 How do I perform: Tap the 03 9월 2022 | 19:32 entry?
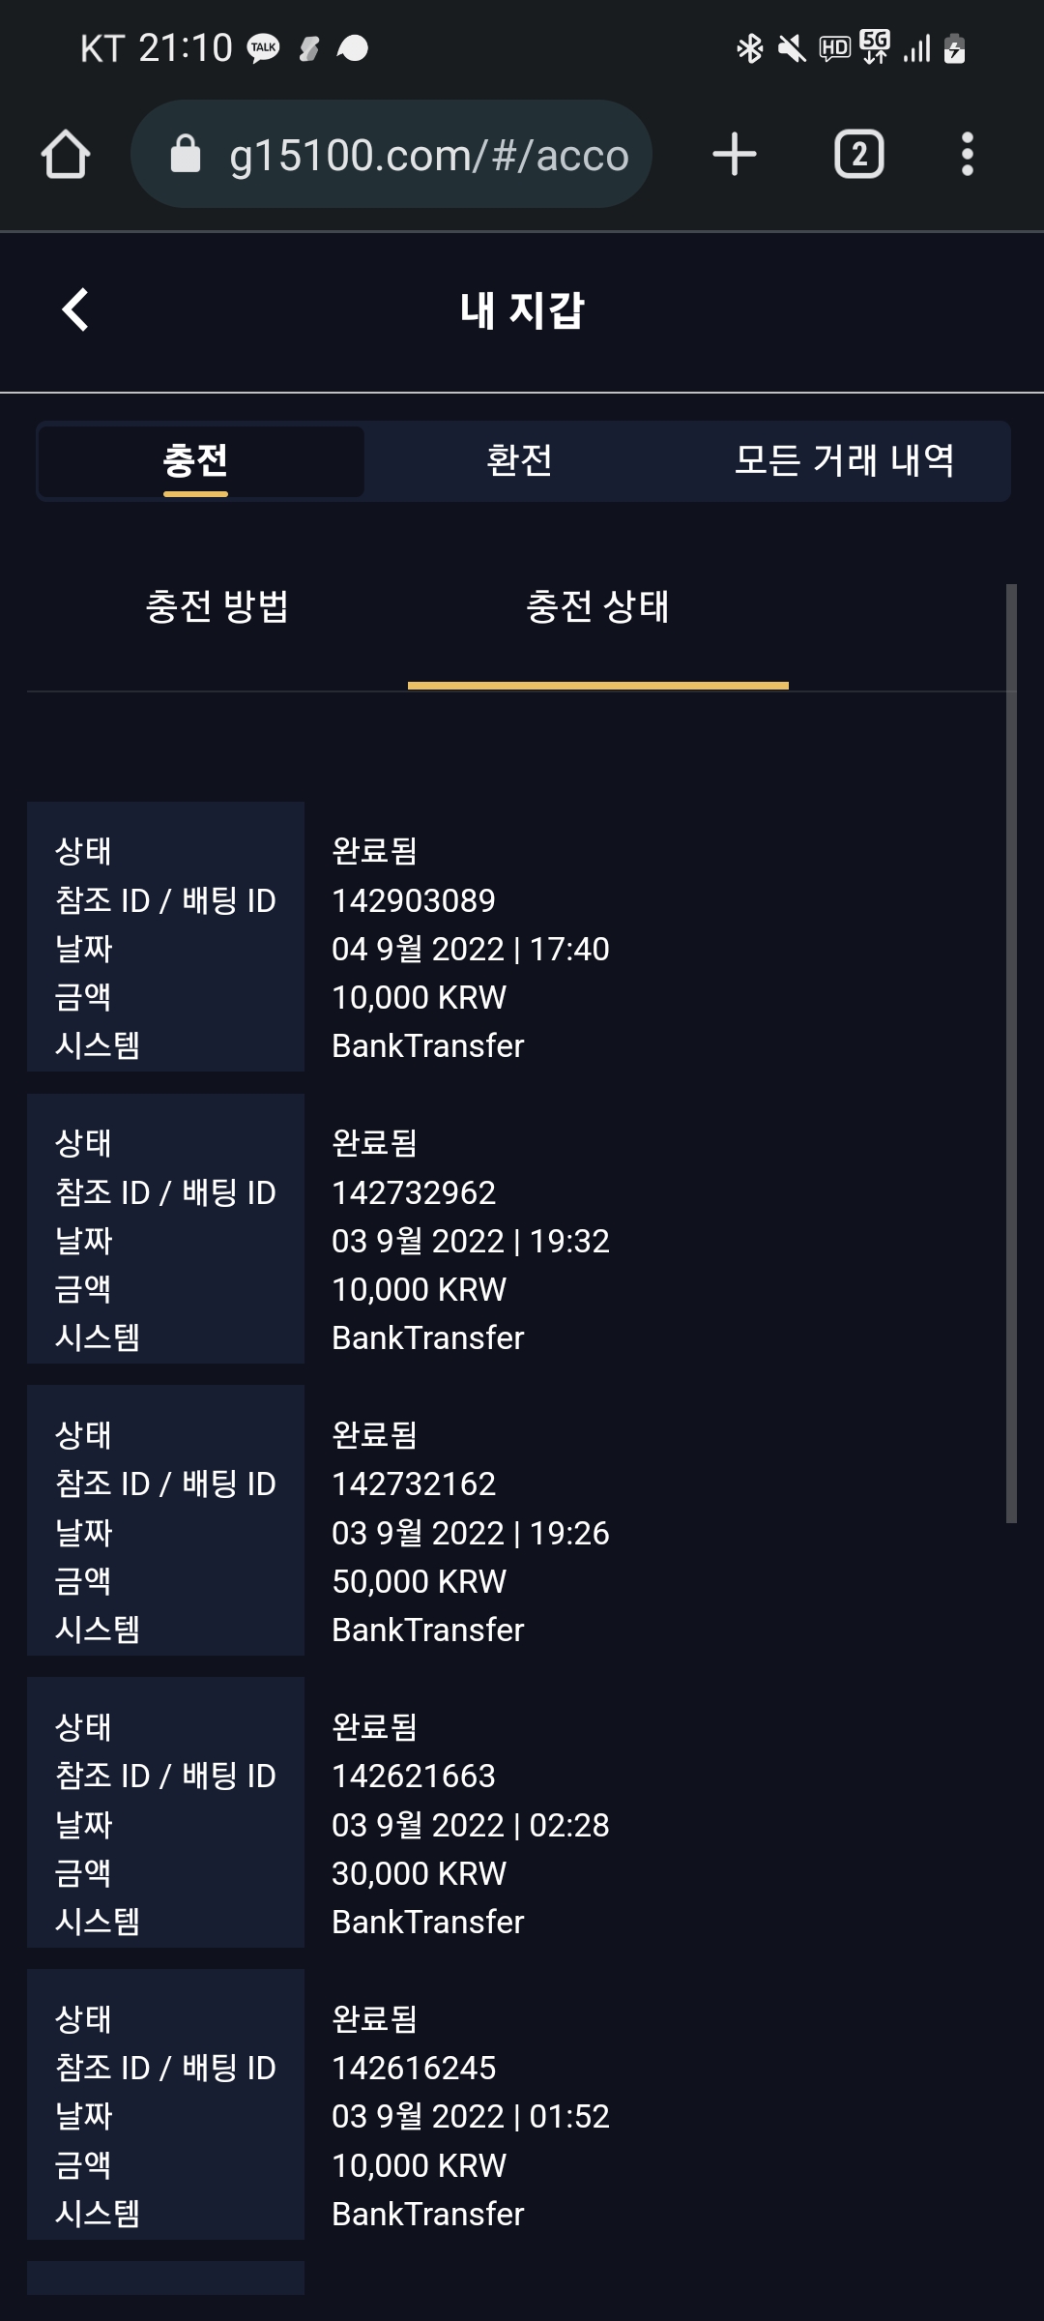[471, 1242]
